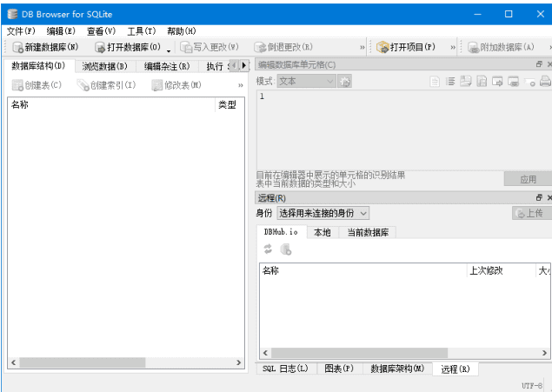Click the database download icon beside refresh
This screenshot has width=552, height=392.
(285, 249)
